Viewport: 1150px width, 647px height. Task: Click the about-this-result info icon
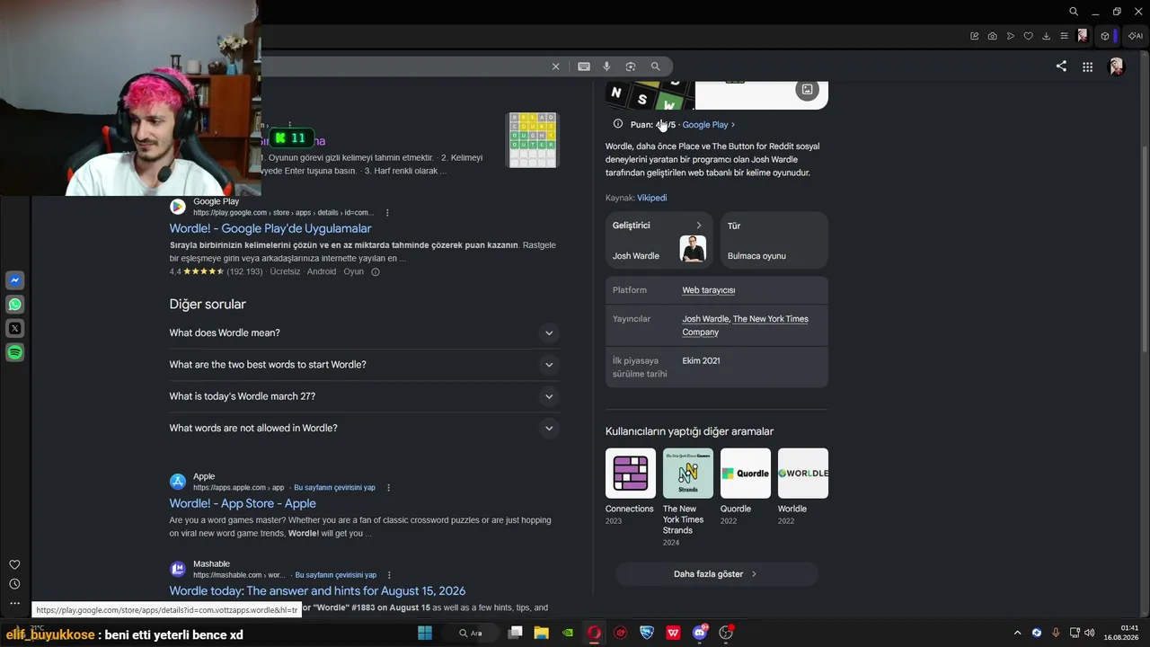376,271
